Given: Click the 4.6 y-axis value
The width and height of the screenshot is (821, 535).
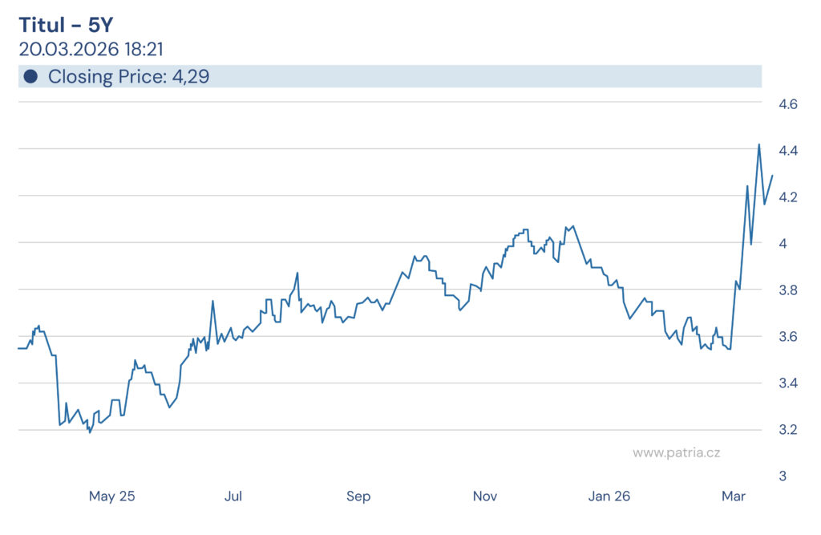Looking at the screenshot, I should pos(787,104).
